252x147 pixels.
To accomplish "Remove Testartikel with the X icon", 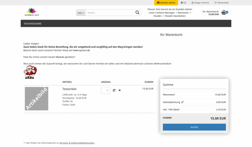I will (x=119, y=90).
